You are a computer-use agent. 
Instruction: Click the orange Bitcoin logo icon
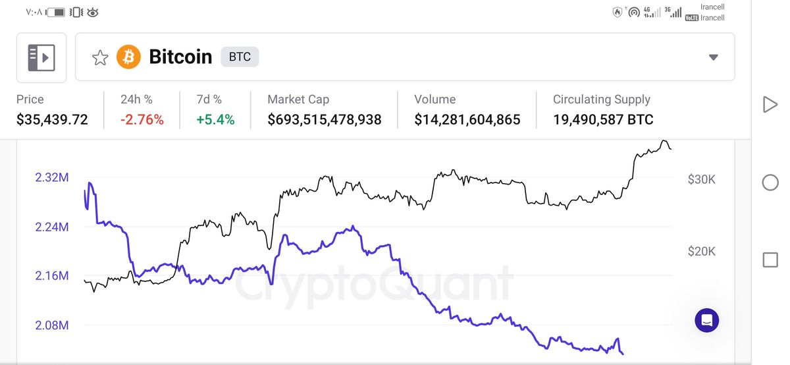pos(128,57)
